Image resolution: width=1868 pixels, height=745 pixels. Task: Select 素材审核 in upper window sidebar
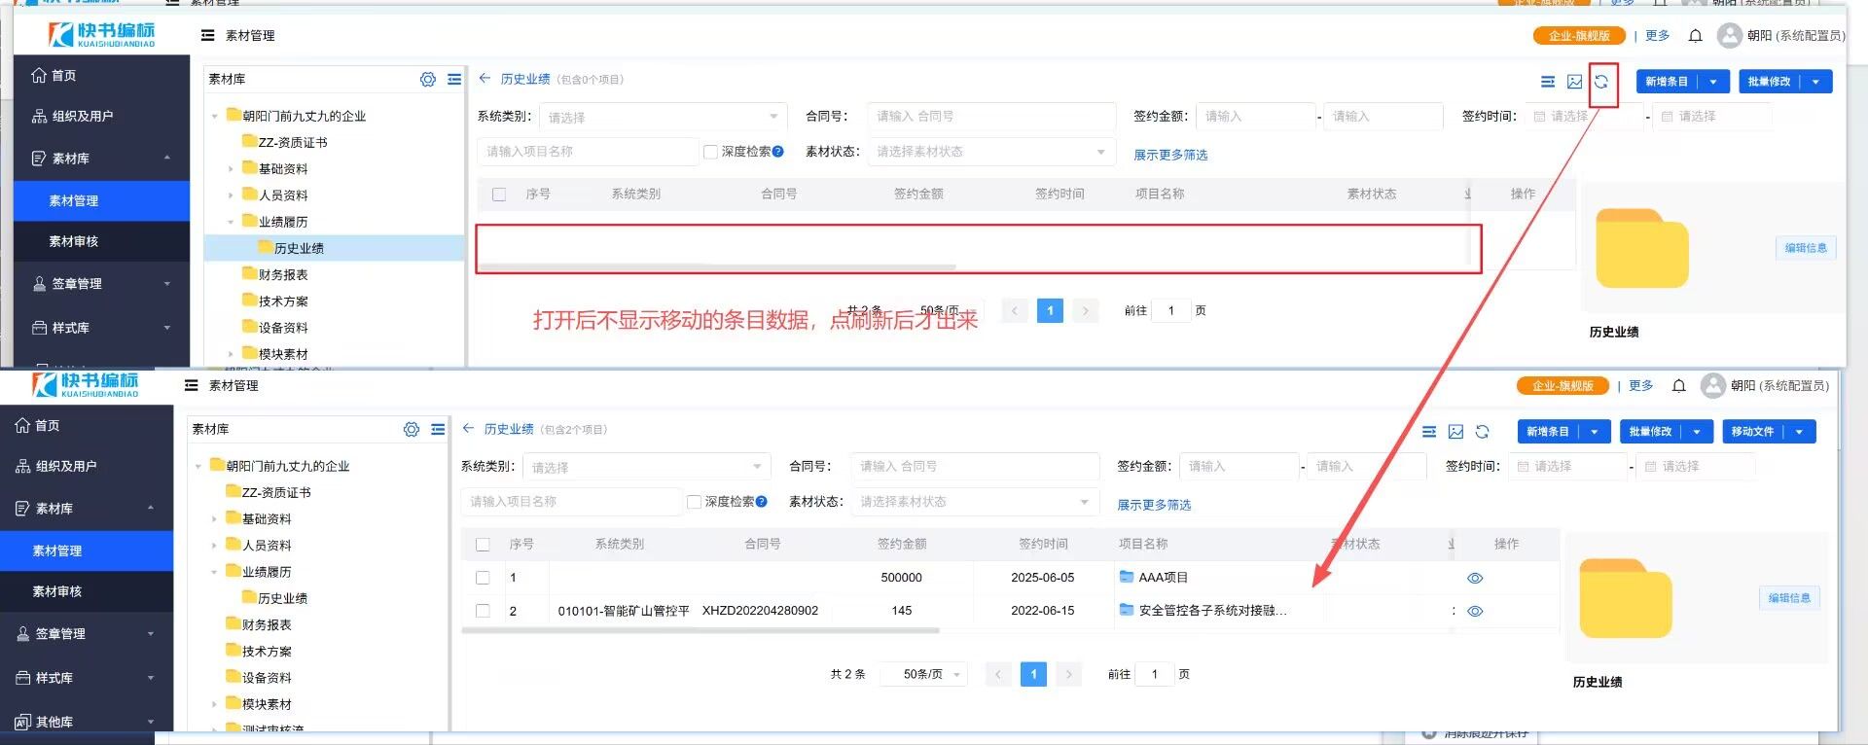(x=101, y=241)
